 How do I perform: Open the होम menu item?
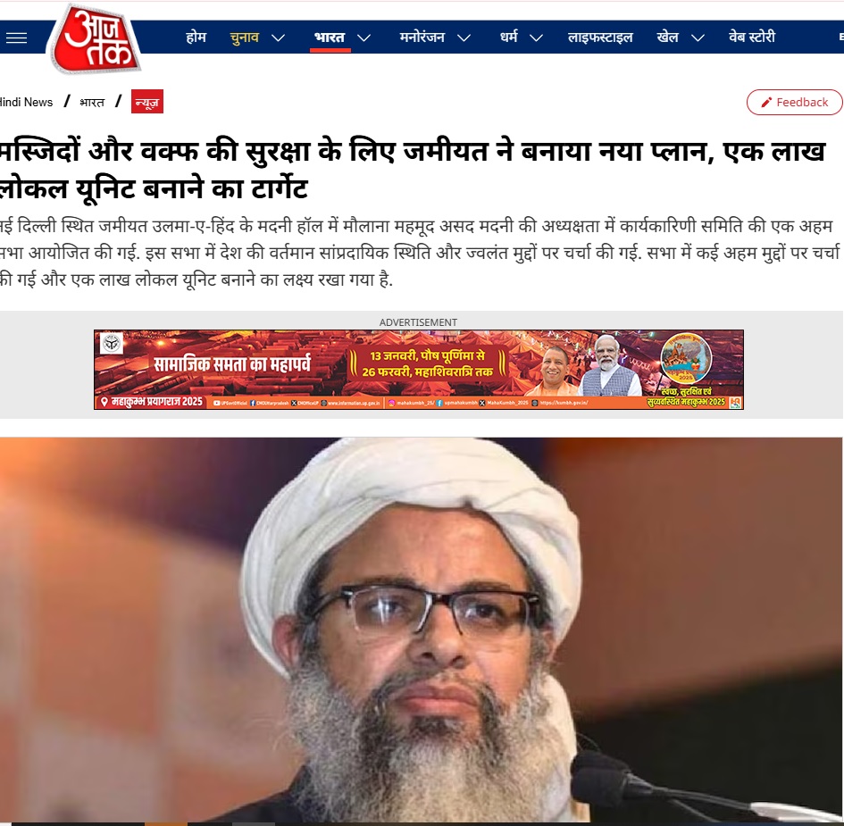tap(196, 38)
